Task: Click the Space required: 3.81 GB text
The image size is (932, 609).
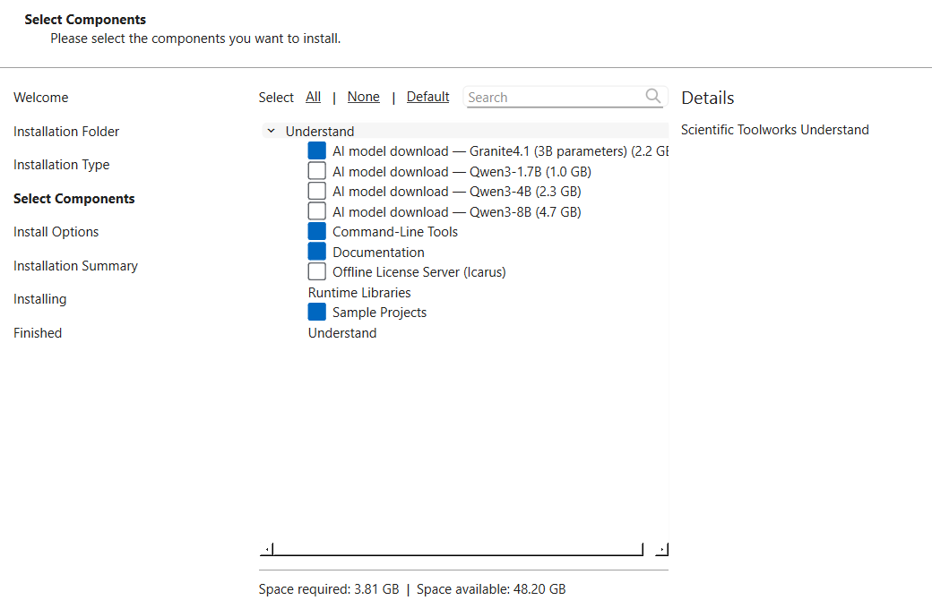Action: (x=329, y=588)
